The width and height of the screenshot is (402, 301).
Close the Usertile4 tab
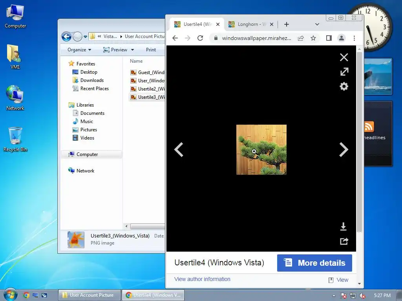[x=218, y=24]
